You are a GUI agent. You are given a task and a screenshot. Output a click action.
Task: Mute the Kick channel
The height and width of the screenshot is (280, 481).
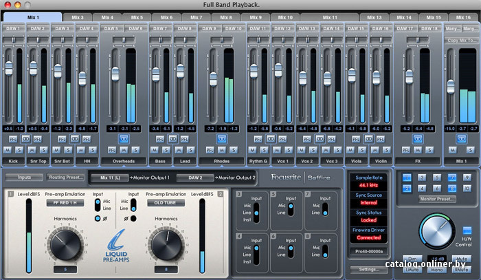[8, 150]
